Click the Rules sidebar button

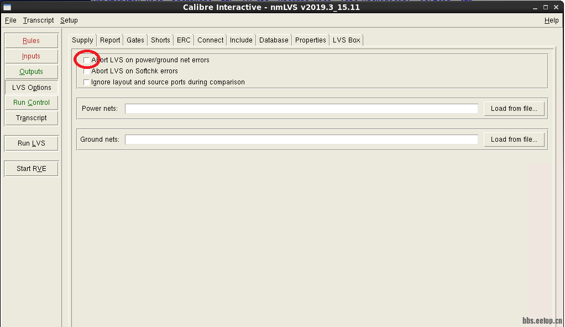click(x=32, y=41)
